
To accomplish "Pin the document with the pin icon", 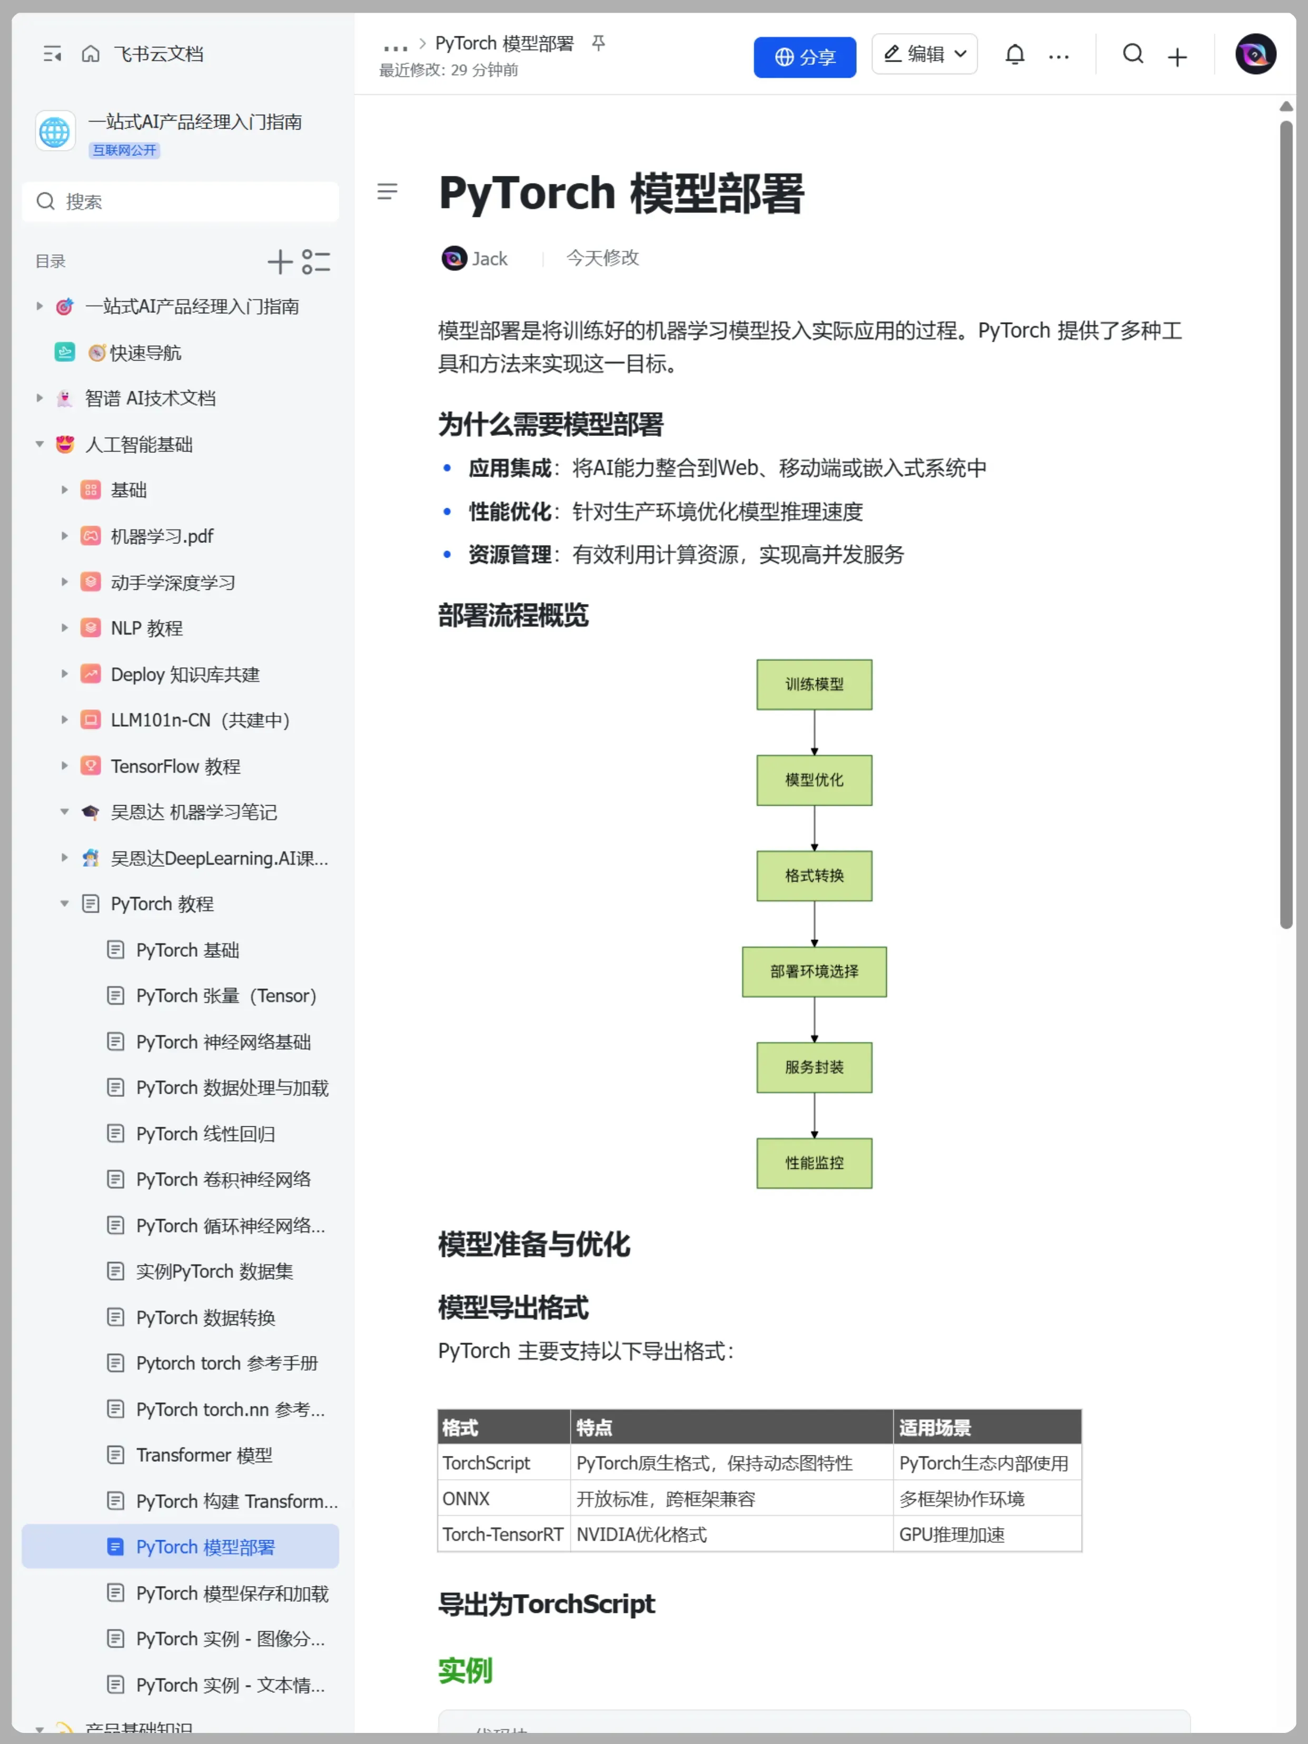I will pos(598,43).
